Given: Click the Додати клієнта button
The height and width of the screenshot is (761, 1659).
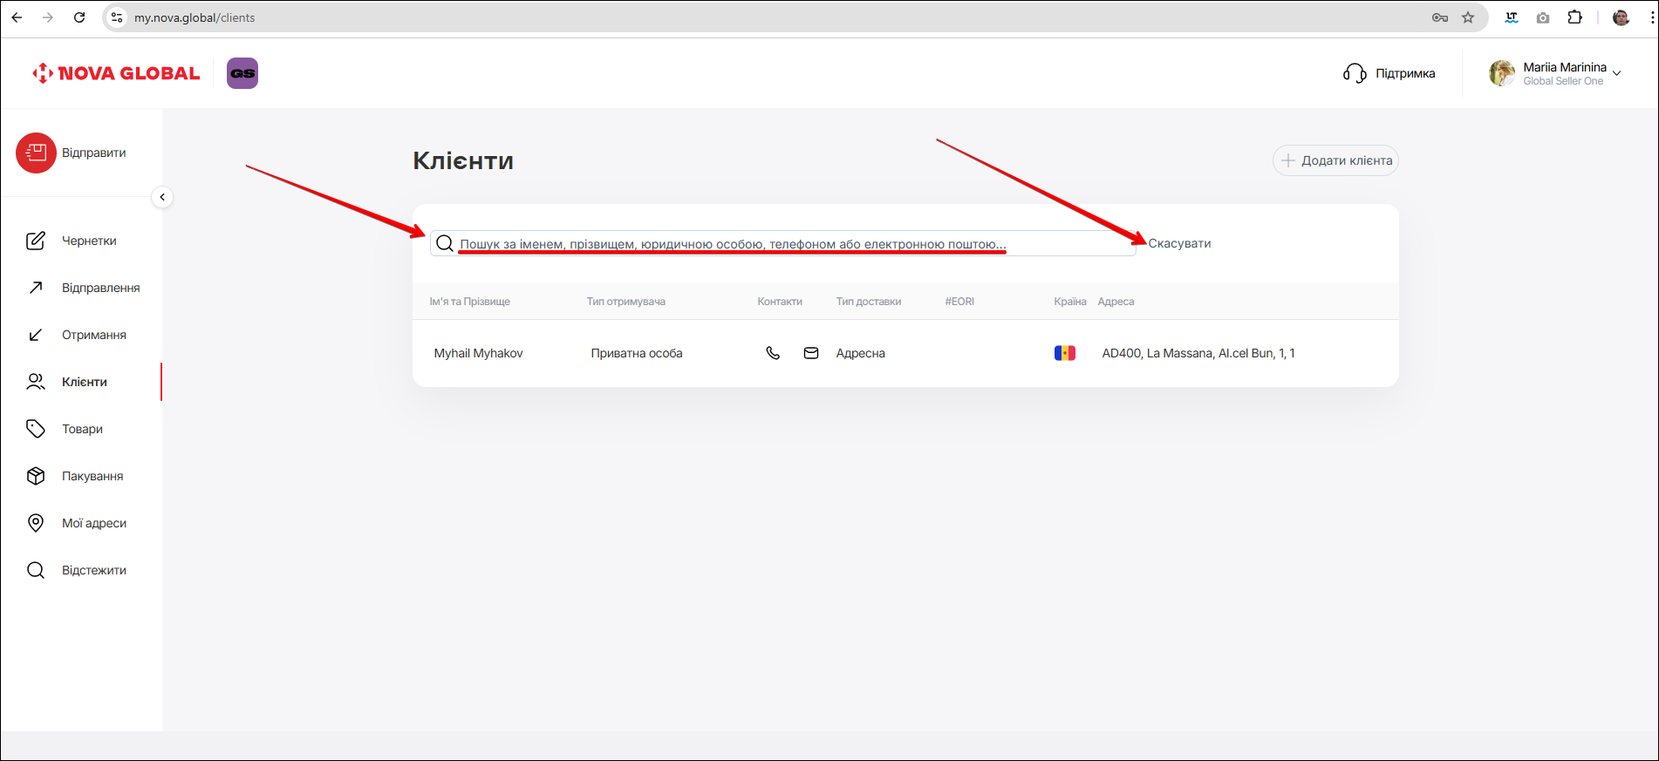Looking at the screenshot, I should pos(1335,160).
